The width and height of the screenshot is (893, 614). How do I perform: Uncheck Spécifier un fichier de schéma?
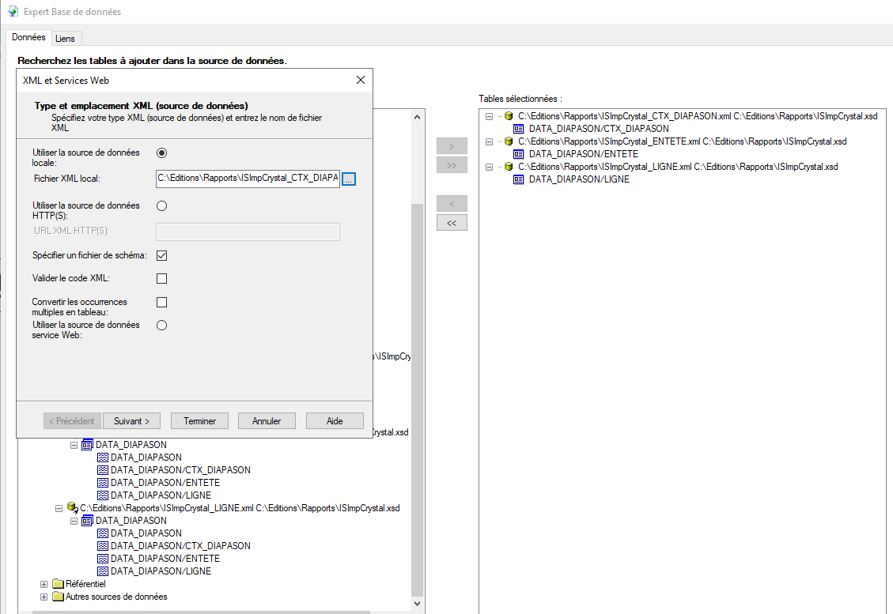(x=162, y=255)
